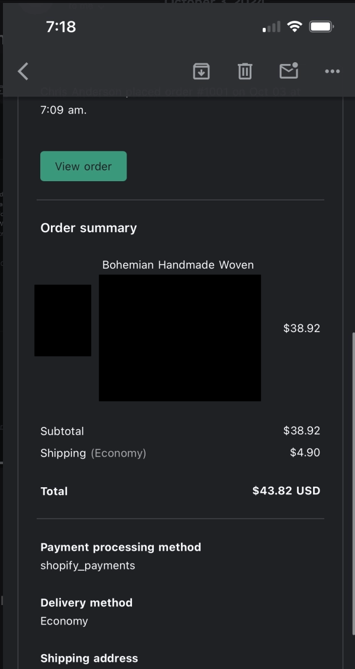
Task: Tap the Delivery method heading
Action: 86,603
